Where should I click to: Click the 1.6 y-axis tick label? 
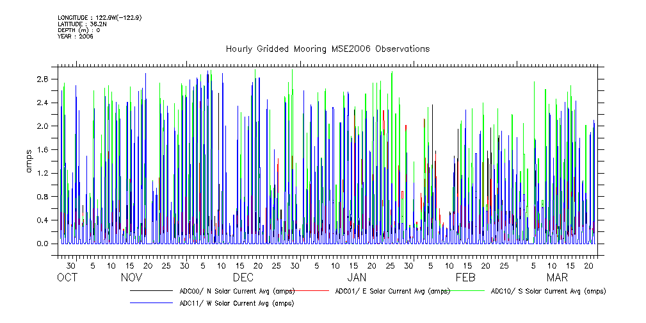click(x=43, y=149)
